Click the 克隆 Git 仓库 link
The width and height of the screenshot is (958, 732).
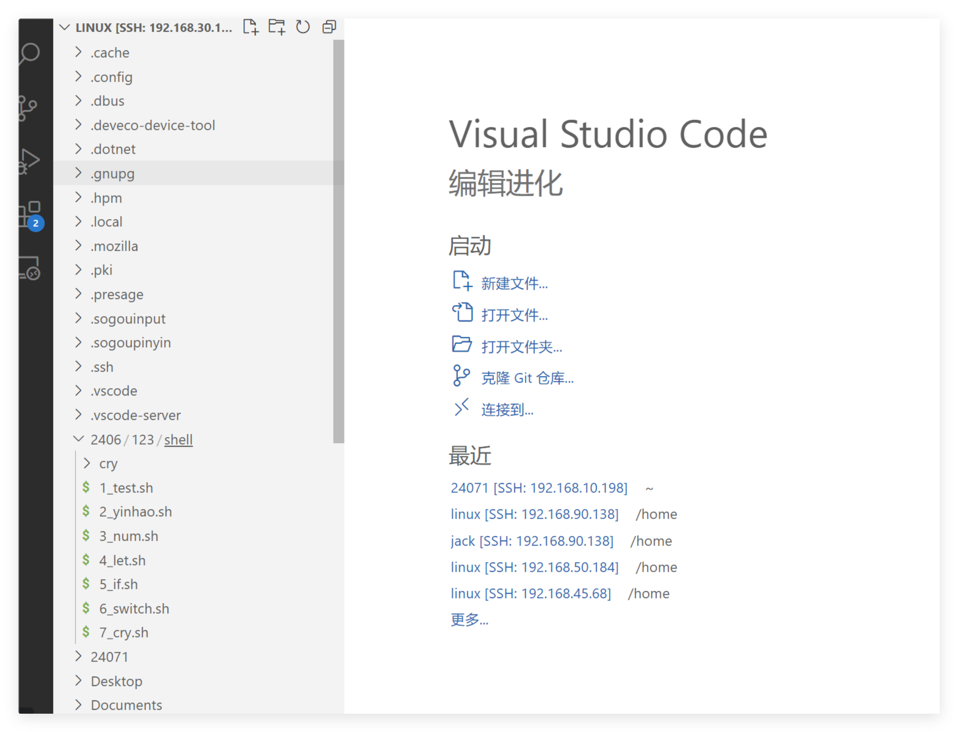[x=527, y=378]
